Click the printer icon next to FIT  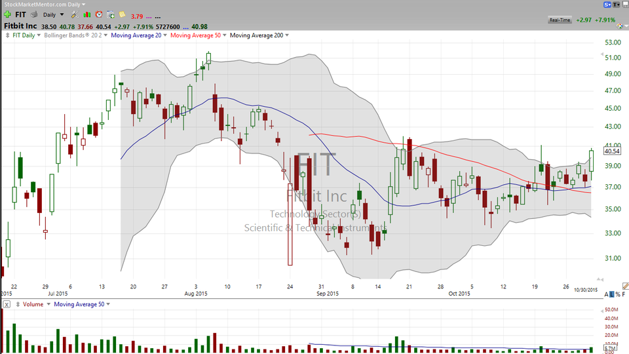(x=34, y=14)
